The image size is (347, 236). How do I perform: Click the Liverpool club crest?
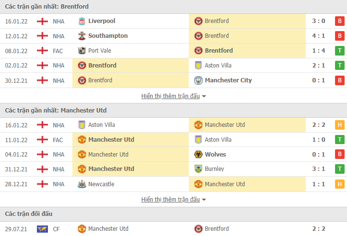(x=82, y=21)
